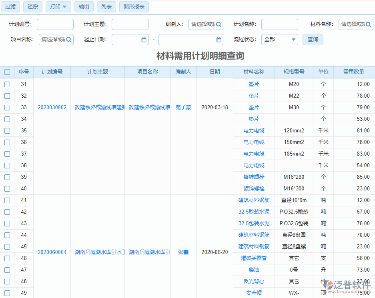This screenshot has width=375, height=298.
Task: Open the 流程状态 dropdown showing 全部
Action: (279, 40)
